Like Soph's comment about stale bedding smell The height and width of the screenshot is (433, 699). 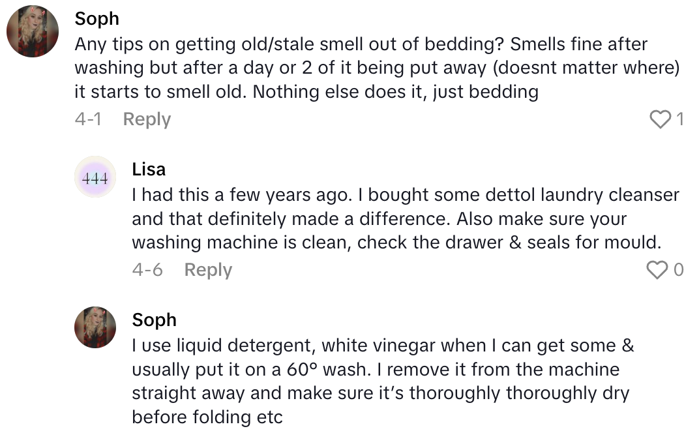tap(661, 119)
